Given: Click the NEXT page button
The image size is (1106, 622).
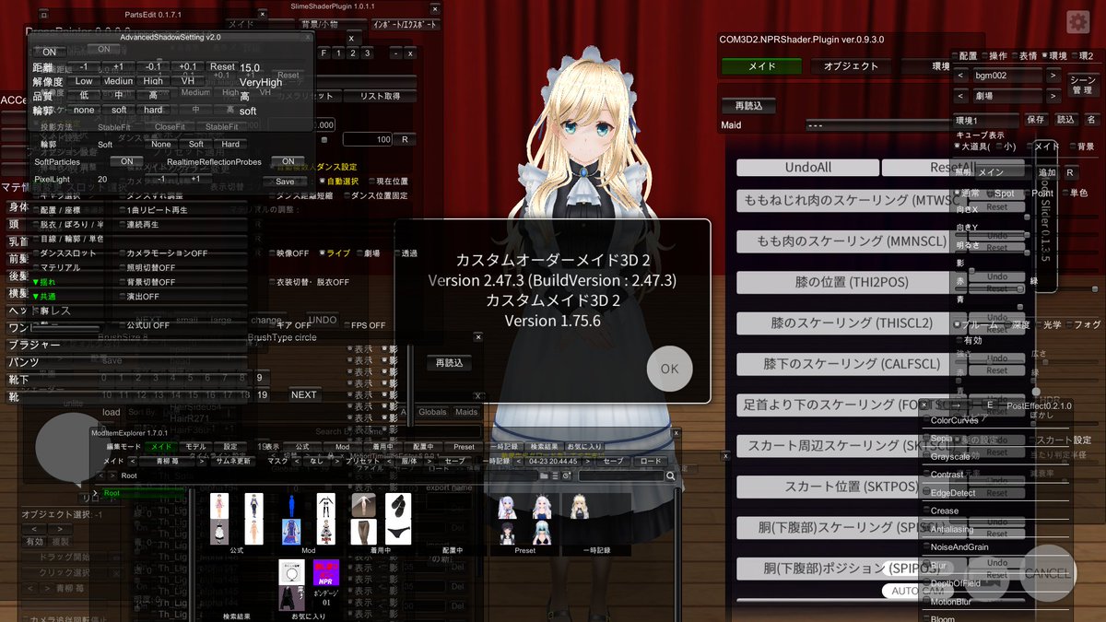Looking at the screenshot, I should [303, 394].
